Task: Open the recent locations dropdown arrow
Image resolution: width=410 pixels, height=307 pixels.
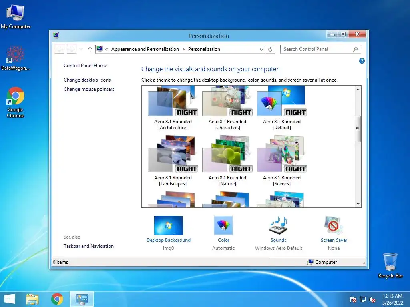Action: [x=81, y=49]
